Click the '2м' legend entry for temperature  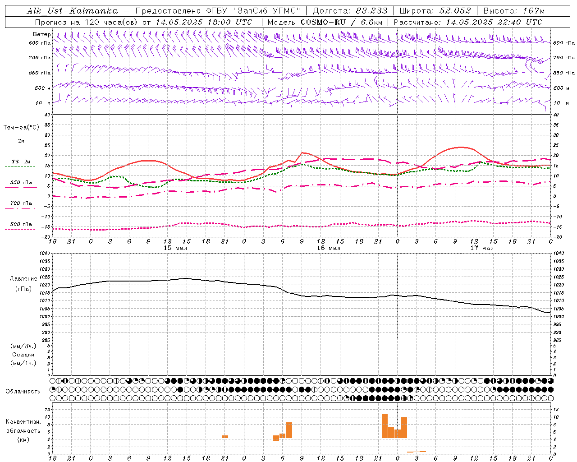click(x=21, y=141)
